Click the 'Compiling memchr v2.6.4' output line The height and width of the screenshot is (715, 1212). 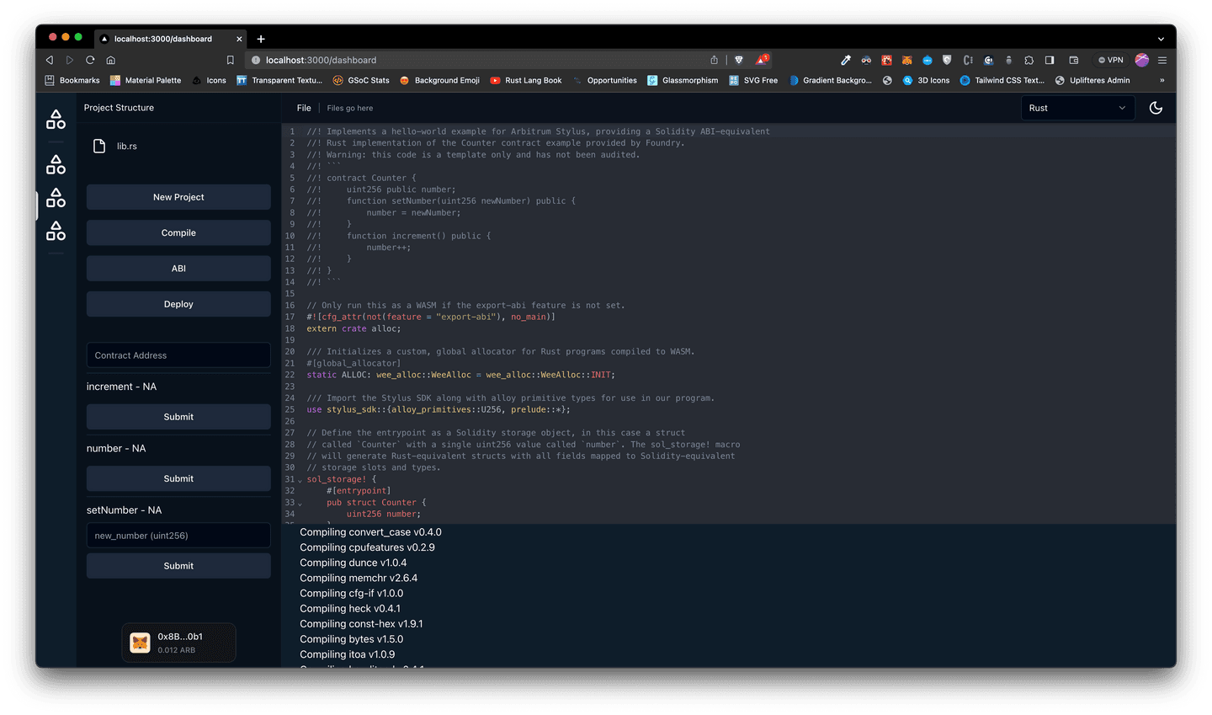[x=359, y=578]
